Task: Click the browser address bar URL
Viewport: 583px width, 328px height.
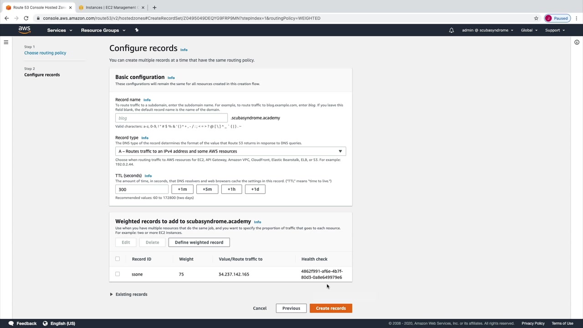Action: coord(181,18)
